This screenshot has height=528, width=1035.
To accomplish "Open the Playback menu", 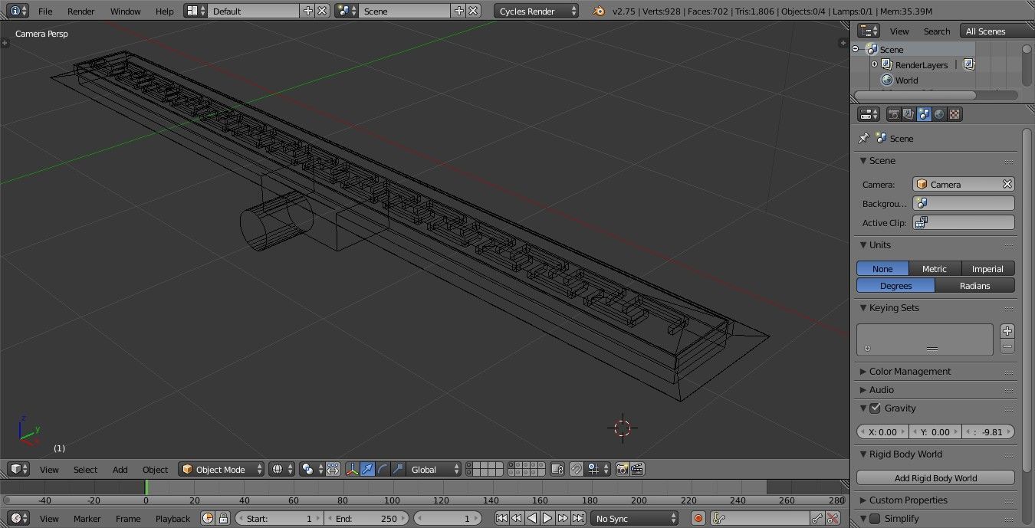I will click(x=172, y=518).
